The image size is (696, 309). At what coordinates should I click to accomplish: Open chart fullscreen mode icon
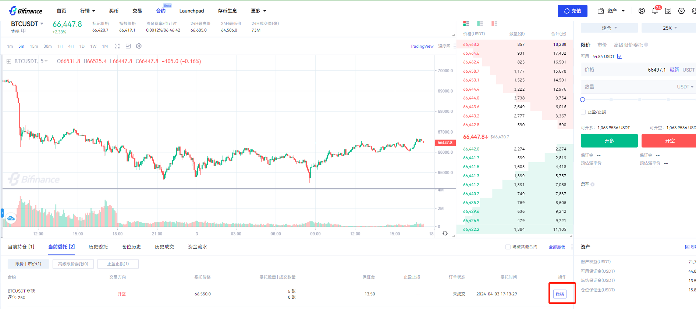[117, 46]
